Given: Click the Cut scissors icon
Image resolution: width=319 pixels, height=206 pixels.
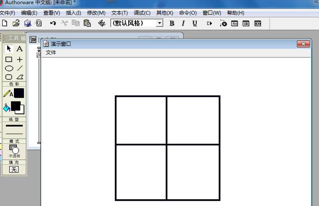Looking at the screenshot, I should click(64, 23).
